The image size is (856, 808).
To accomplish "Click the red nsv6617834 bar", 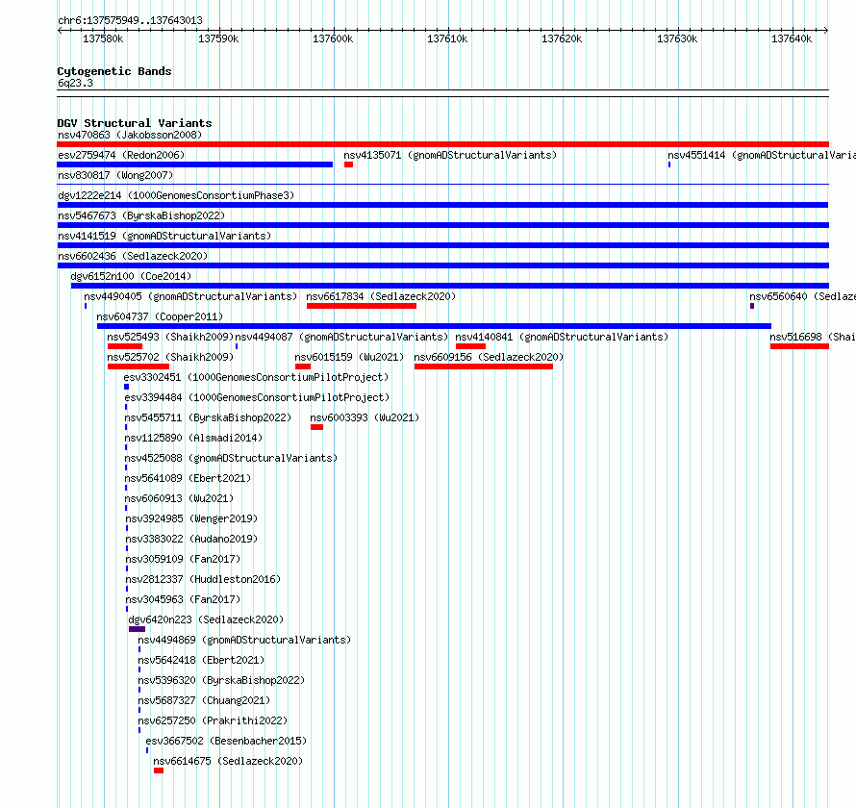I will [362, 306].
